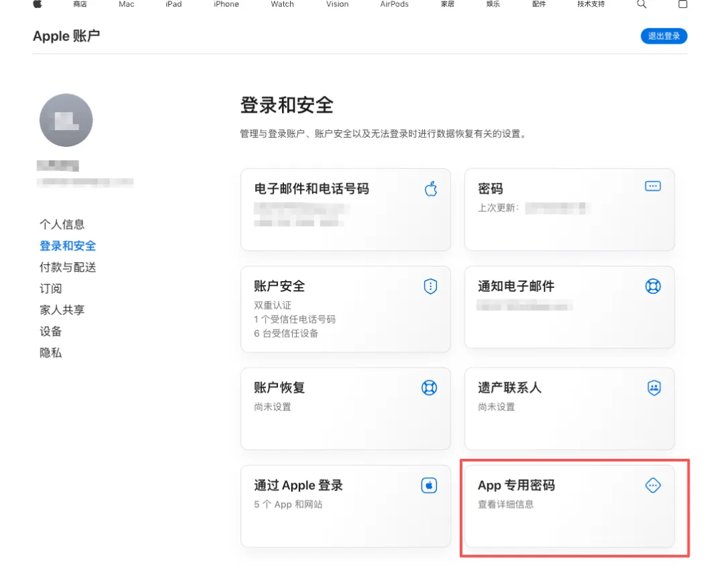Click the 6 台受信任设备 text

pos(286,333)
